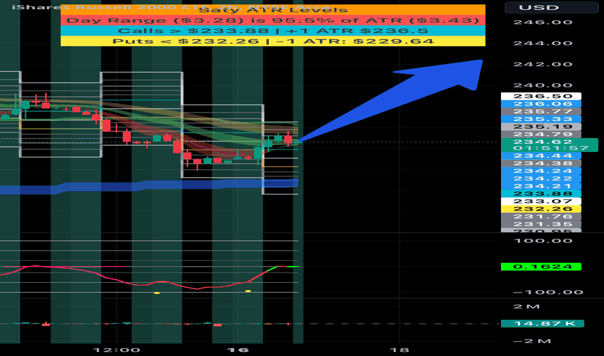604x356 pixels.
Task: Click the 233.07 white price label
Action: point(541,201)
